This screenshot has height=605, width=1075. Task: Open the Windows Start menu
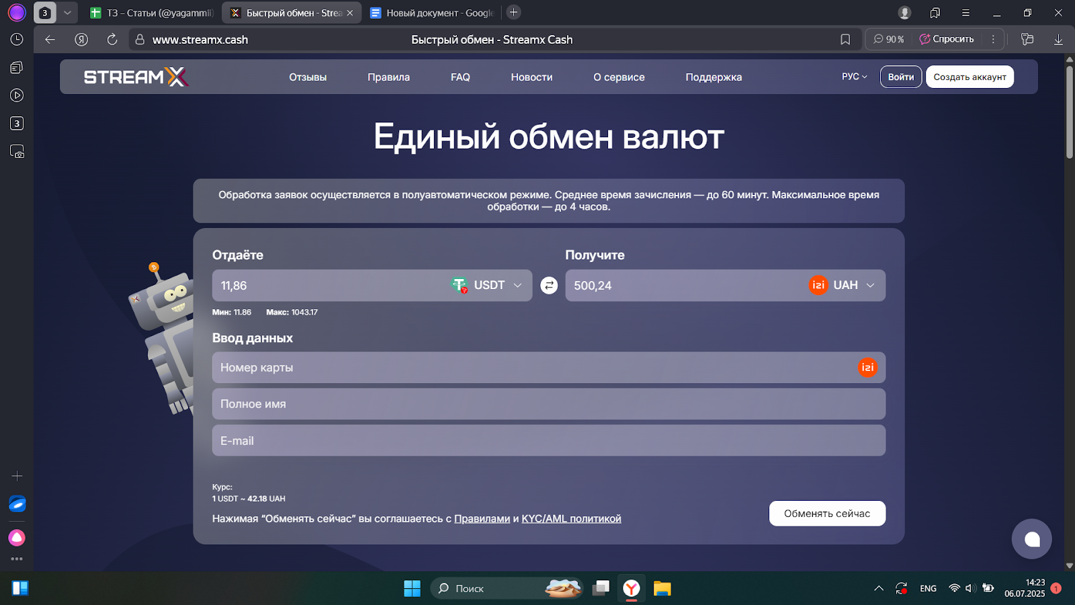click(412, 589)
